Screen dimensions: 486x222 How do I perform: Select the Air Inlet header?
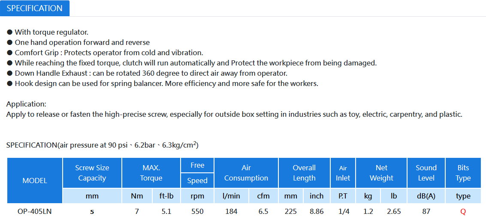(x=343, y=173)
